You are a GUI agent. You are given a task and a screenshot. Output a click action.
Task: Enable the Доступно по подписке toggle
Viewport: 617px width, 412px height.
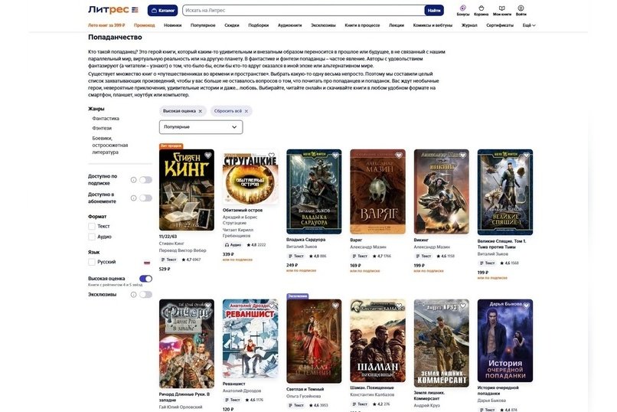(x=145, y=180)
